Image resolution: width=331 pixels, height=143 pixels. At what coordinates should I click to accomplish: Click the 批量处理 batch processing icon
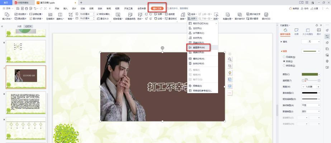click(x=228, y=15)
